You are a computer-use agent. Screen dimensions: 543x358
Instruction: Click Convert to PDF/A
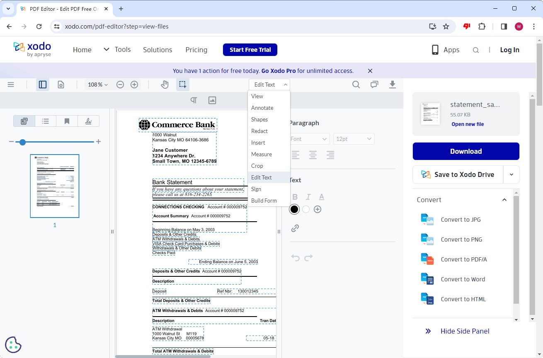tap(464, 259)
